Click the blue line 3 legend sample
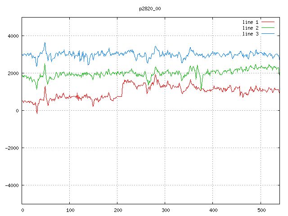Image resolution: width=288 pixels, height=216 pixels. (x=268, y=34)
